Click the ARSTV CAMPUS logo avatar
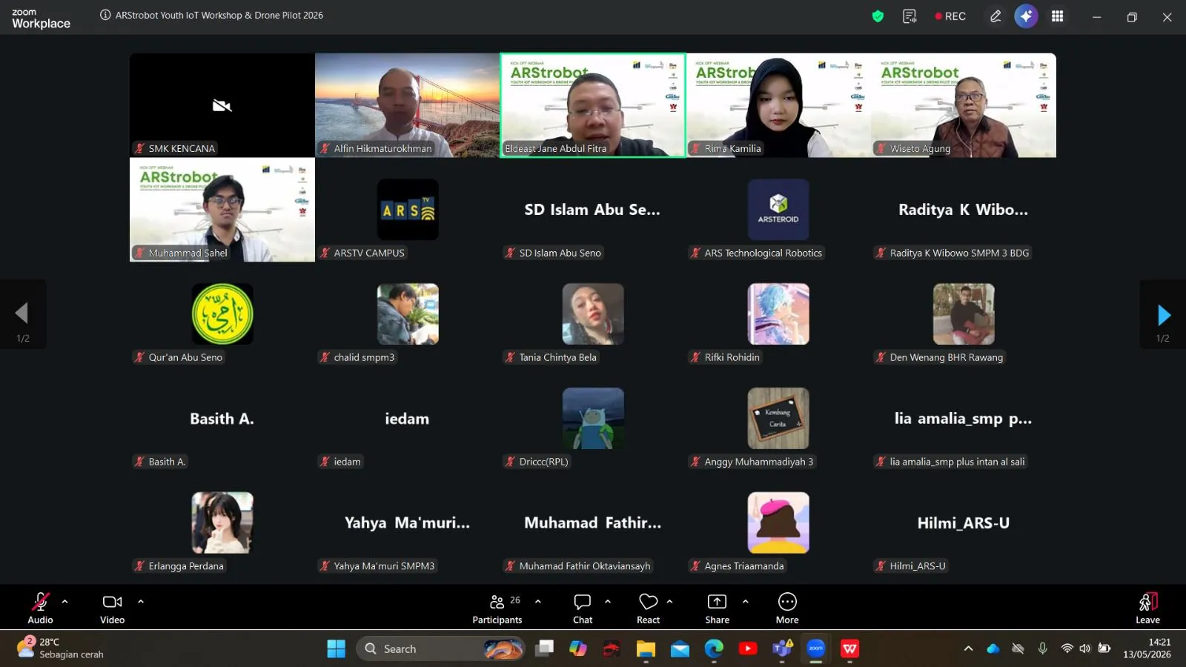This screenshot has width=1186, height=667. [x=408, y=210]
